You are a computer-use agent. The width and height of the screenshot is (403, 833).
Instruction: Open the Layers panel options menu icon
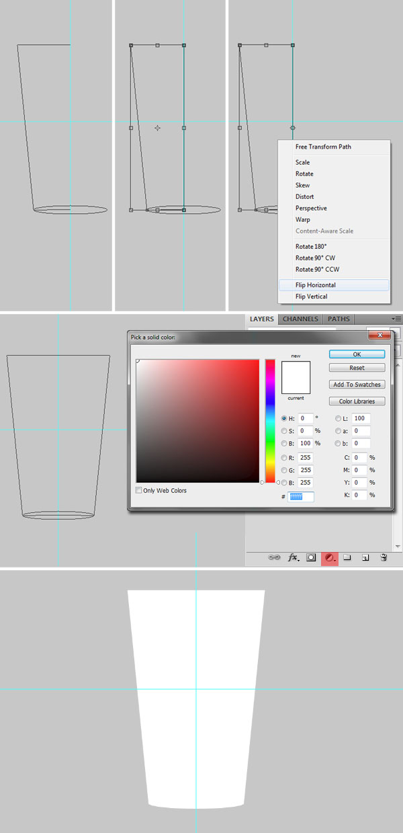coord(397,319)
